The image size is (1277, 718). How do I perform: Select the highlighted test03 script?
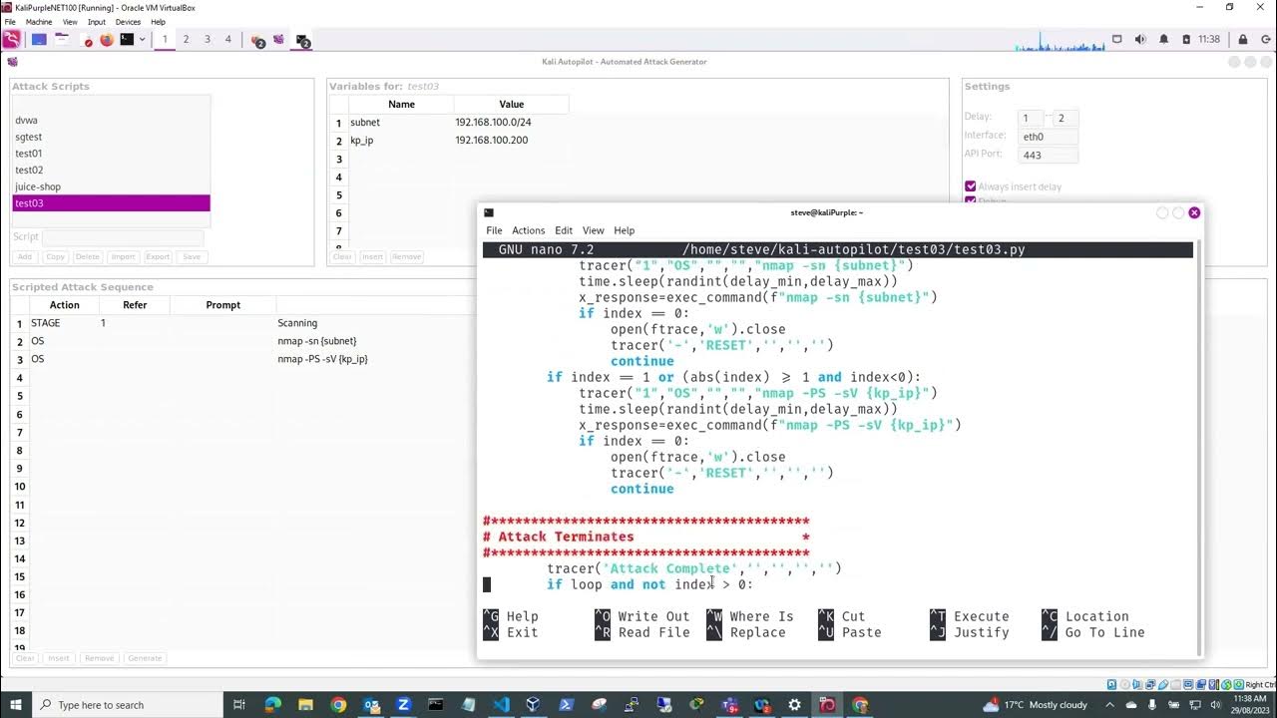(111, 203)
